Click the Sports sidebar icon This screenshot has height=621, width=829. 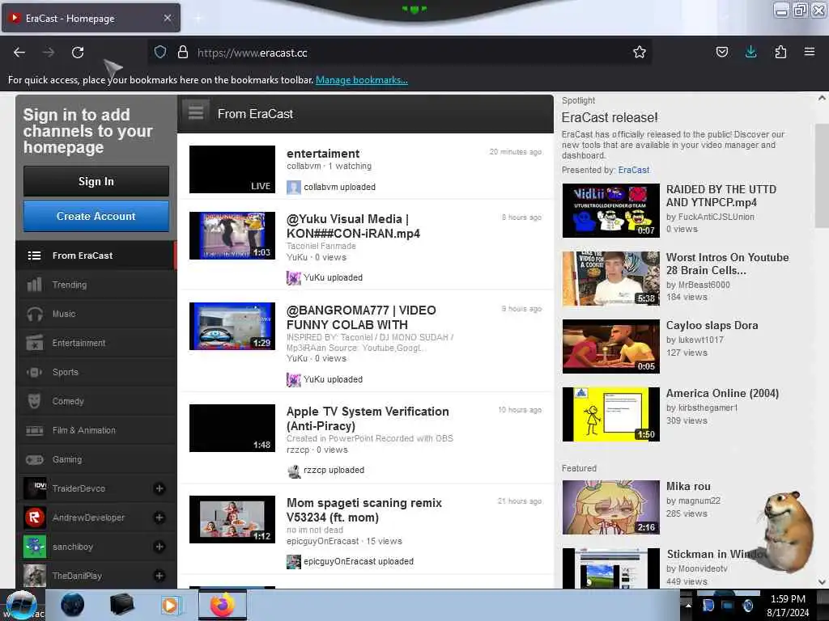(34, 372)
